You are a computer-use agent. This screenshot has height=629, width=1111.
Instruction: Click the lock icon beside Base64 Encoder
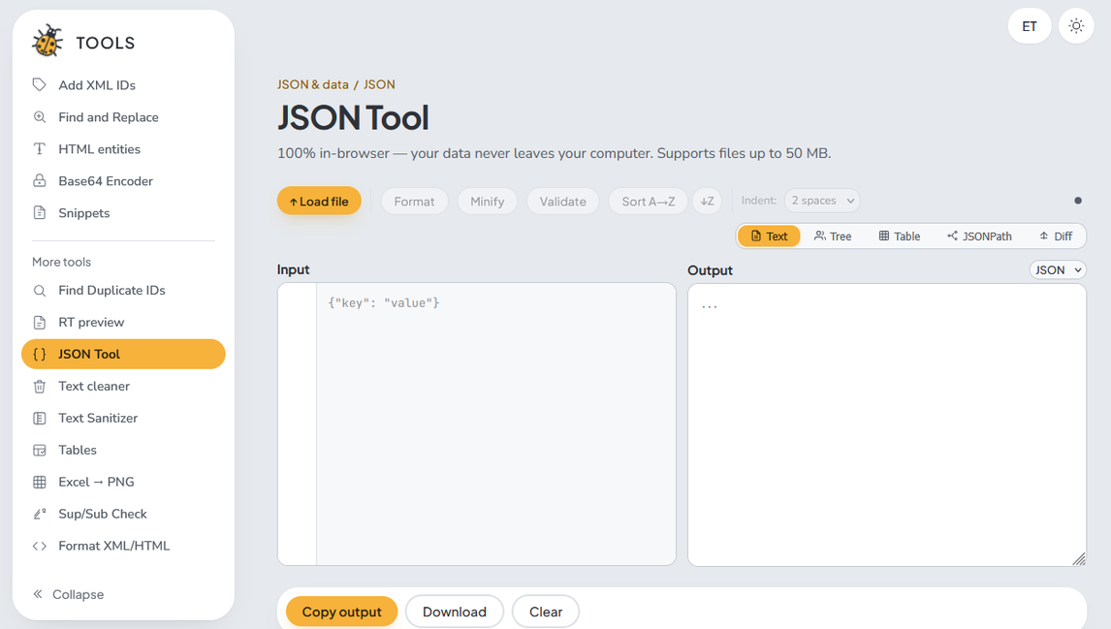tap(40, 180)
